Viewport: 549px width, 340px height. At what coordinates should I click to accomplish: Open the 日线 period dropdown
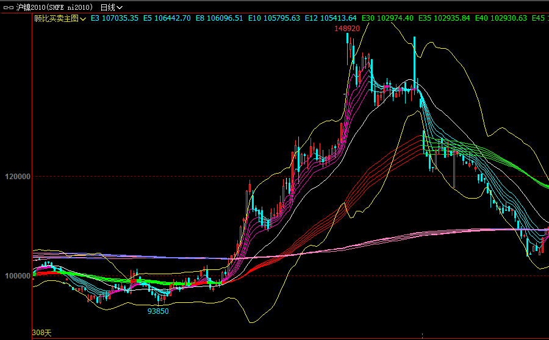coord(112,7)
